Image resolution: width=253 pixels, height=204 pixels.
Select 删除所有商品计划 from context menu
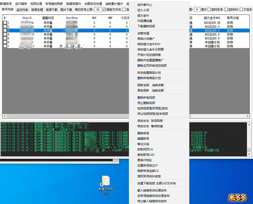(149, 78)
